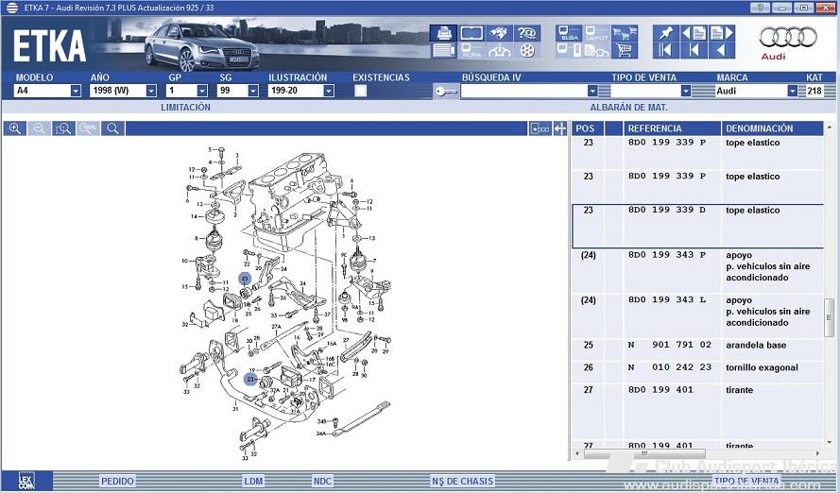Click the KAT 218 field
The image size is (840, 493).
(x=814, y=91)
